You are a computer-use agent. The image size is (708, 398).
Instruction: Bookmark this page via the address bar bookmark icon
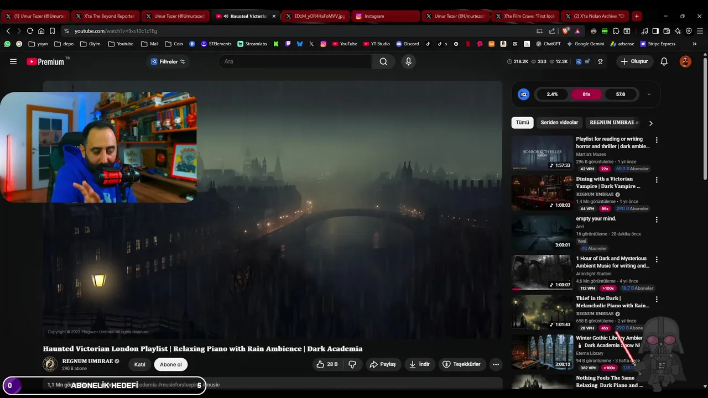[52, 31]
